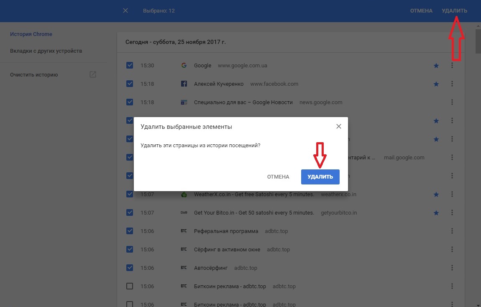Open more actions menu for Google Новости

[x=452, y=102]
